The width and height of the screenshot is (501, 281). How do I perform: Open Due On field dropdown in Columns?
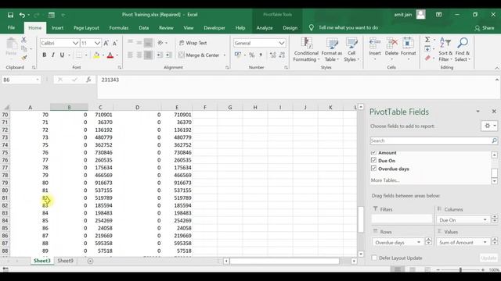coord(485,220)
